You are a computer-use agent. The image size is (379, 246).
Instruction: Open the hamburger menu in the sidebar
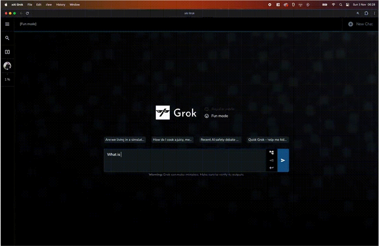pos(7,24)
